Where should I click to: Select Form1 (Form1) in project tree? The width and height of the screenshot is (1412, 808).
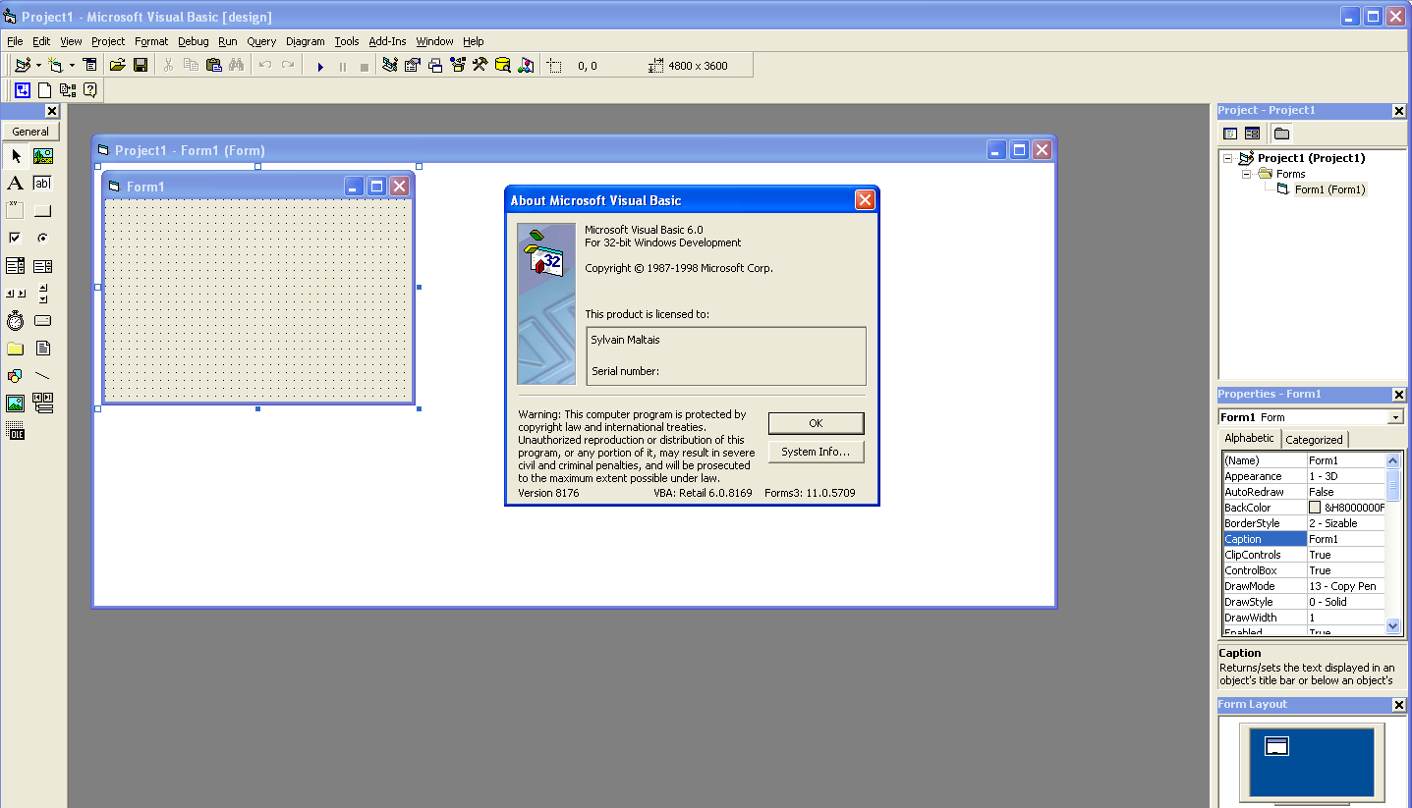pyautogui.click(x=1328, y=189)
